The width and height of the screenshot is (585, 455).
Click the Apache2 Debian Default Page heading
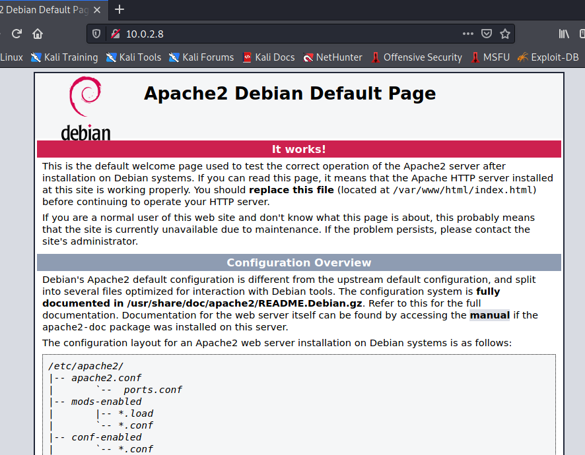tap(290, 93)
